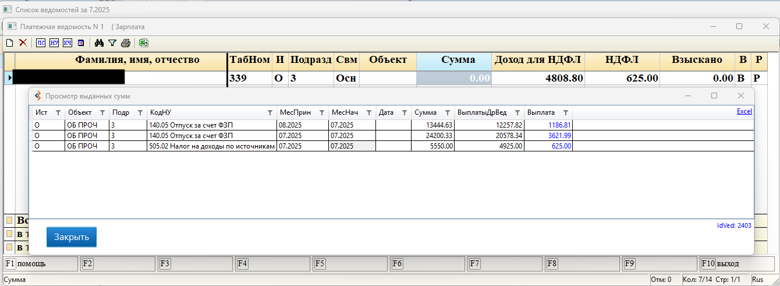Click the funnel filter toolbar icon
780x286 pixels.
[x=112, y=43]
